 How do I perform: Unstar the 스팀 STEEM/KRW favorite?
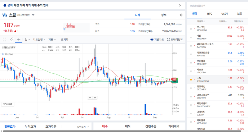click(x=191, y=80)
